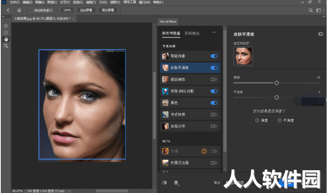The image size is (327, 193).
Task: Switch off 移除 JPEG 伪影 toggle
Action: pos(214,91)
